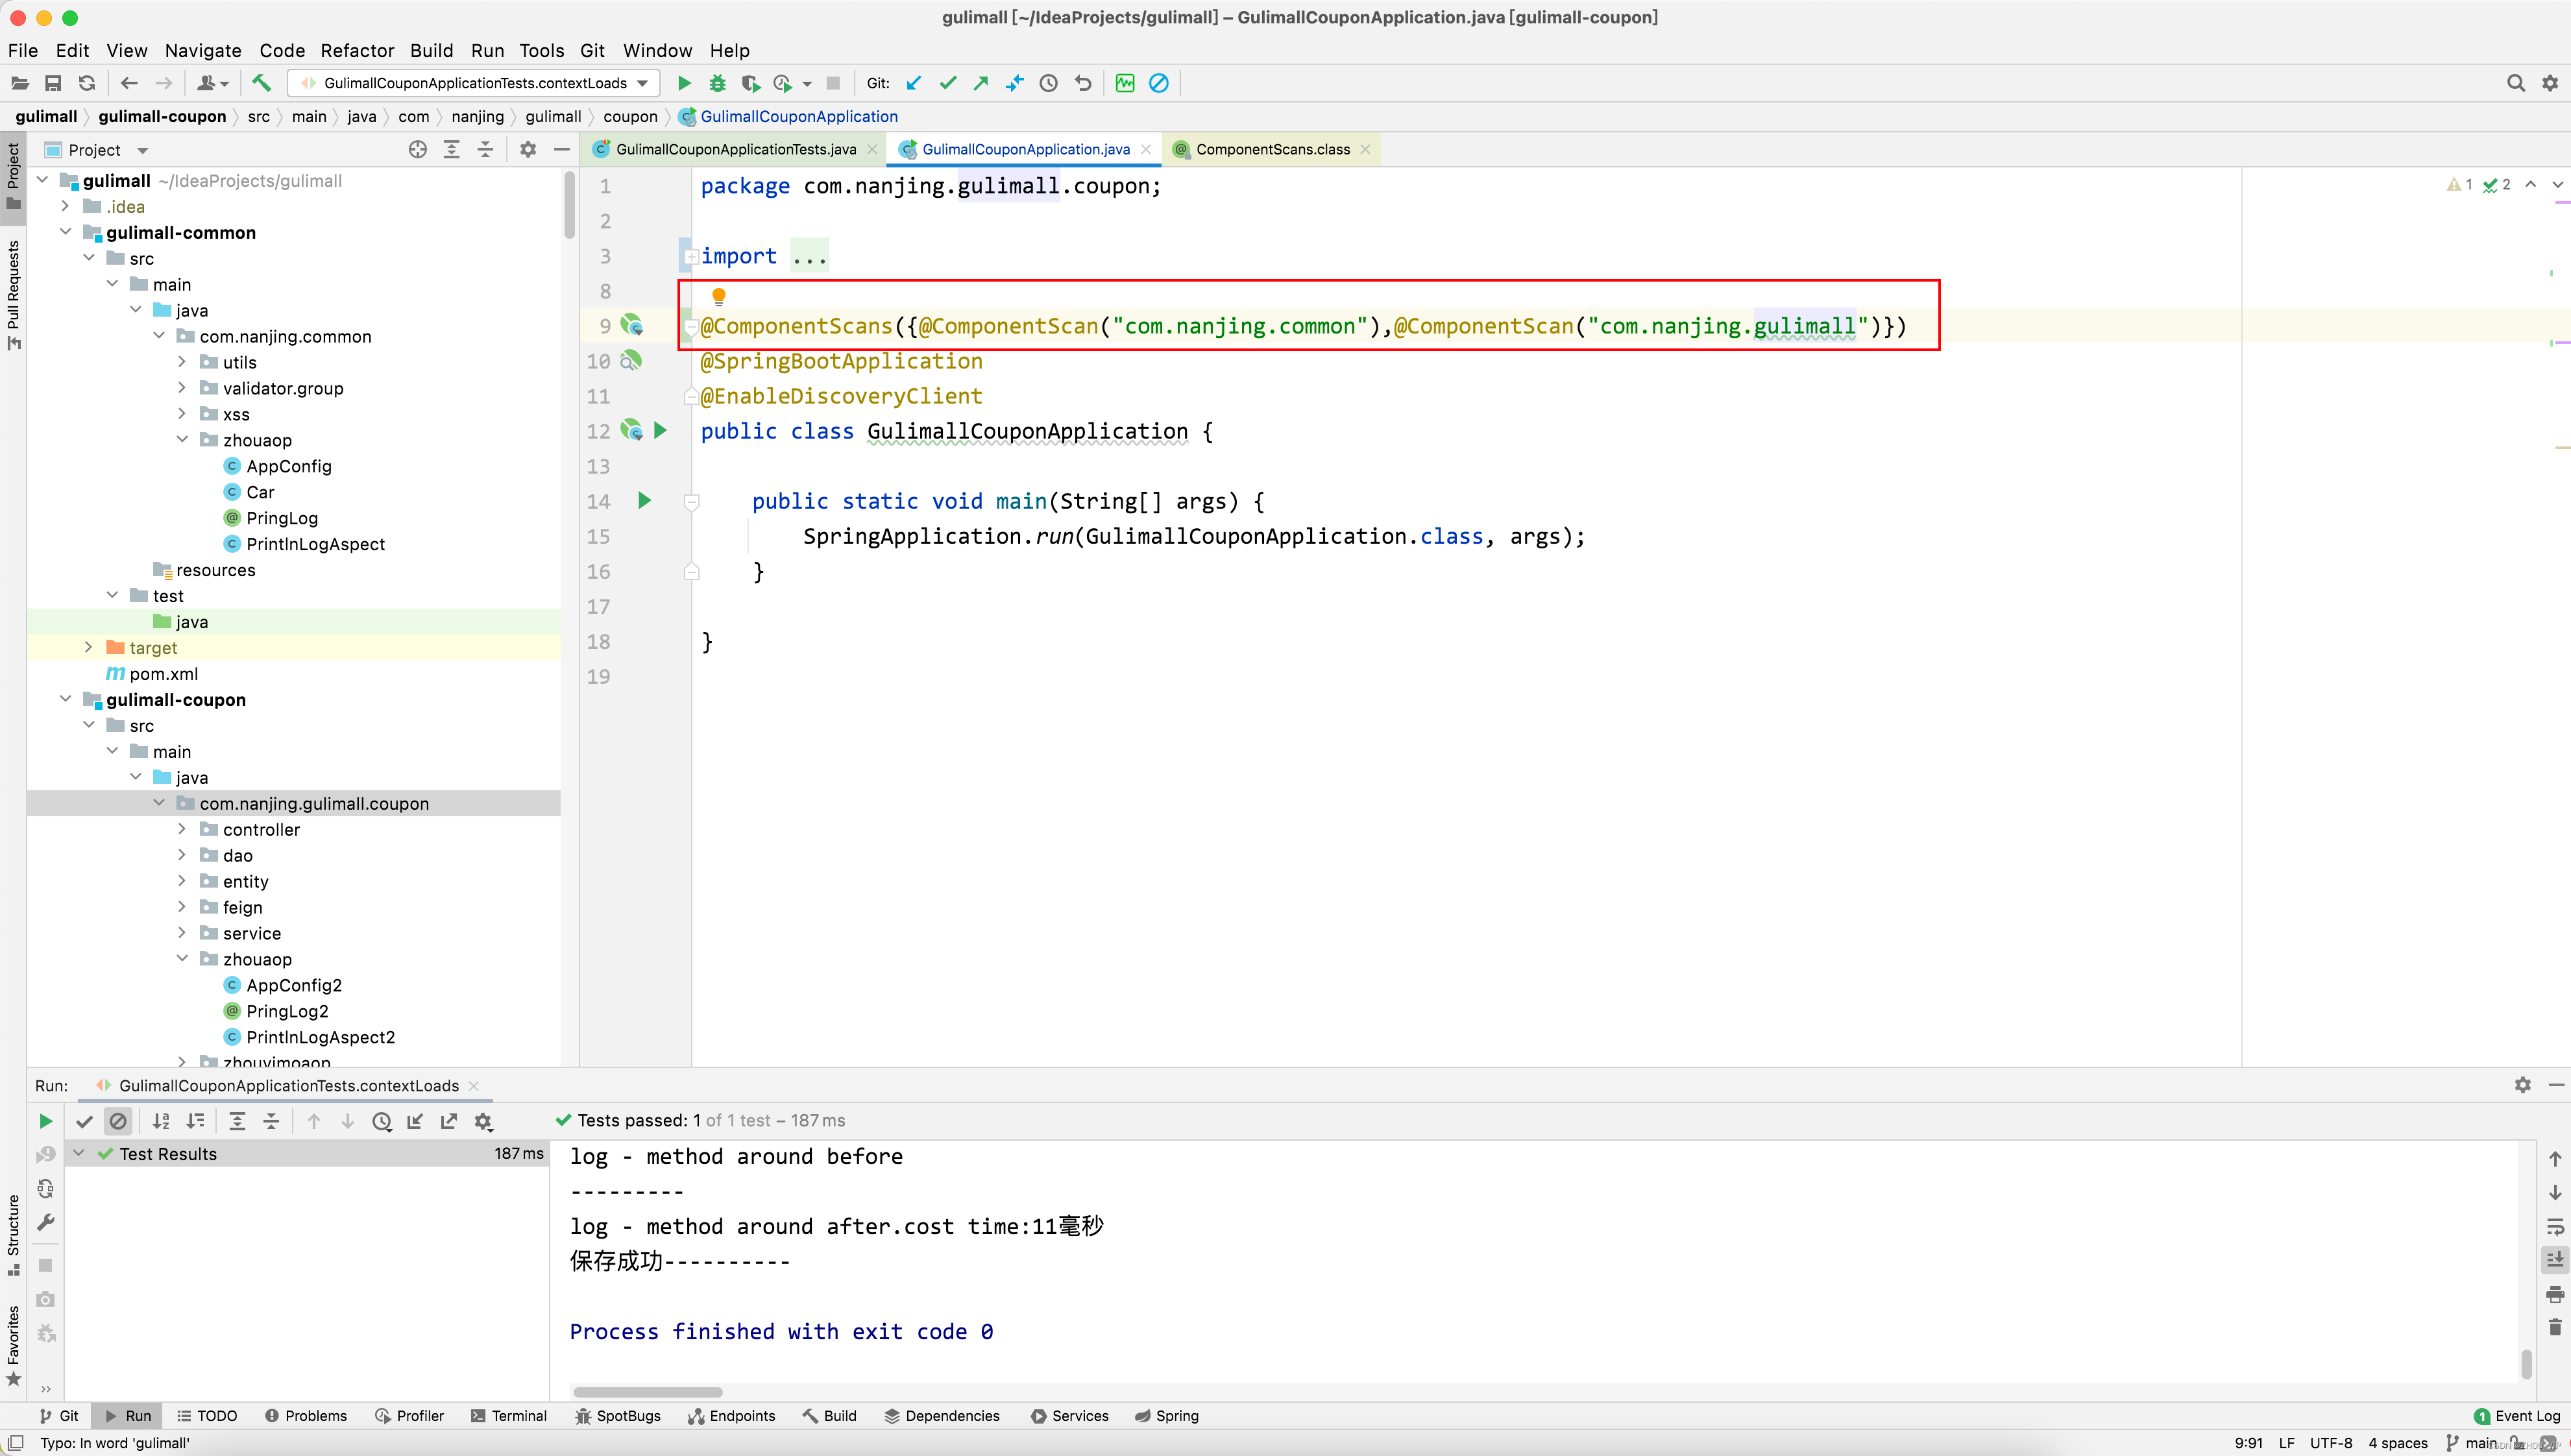This screenshot has width=2571, height=1456.
Task: Click the Git rollback icon
Action: (1083, 83)
